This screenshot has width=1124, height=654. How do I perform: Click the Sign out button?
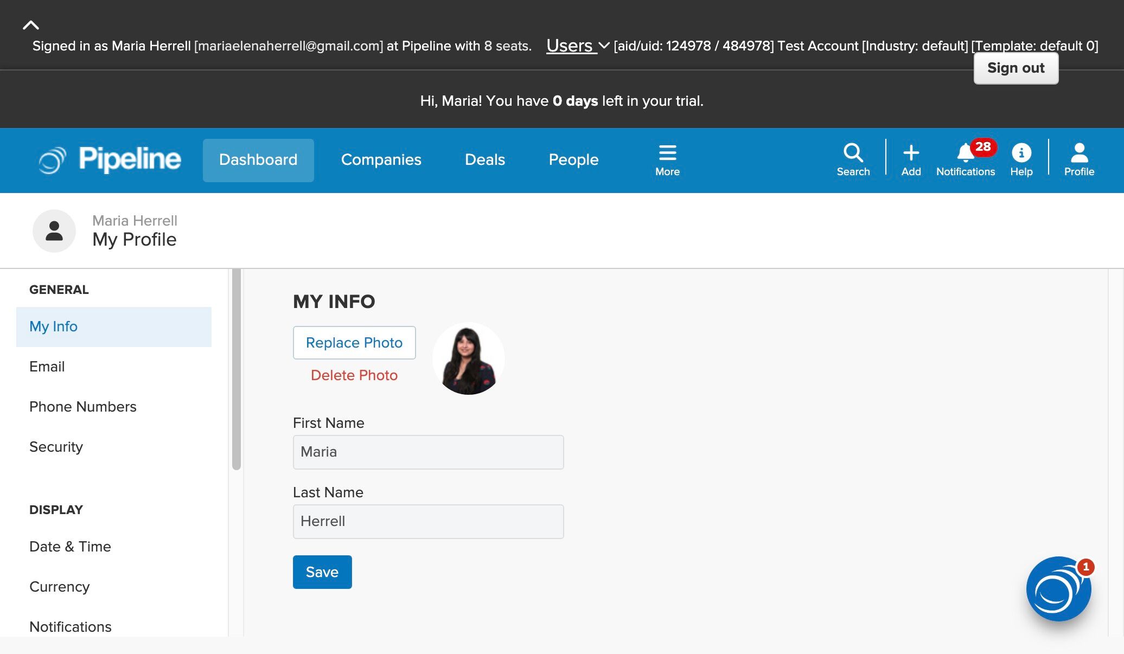pyautogui.click(x=1015, y=68)
